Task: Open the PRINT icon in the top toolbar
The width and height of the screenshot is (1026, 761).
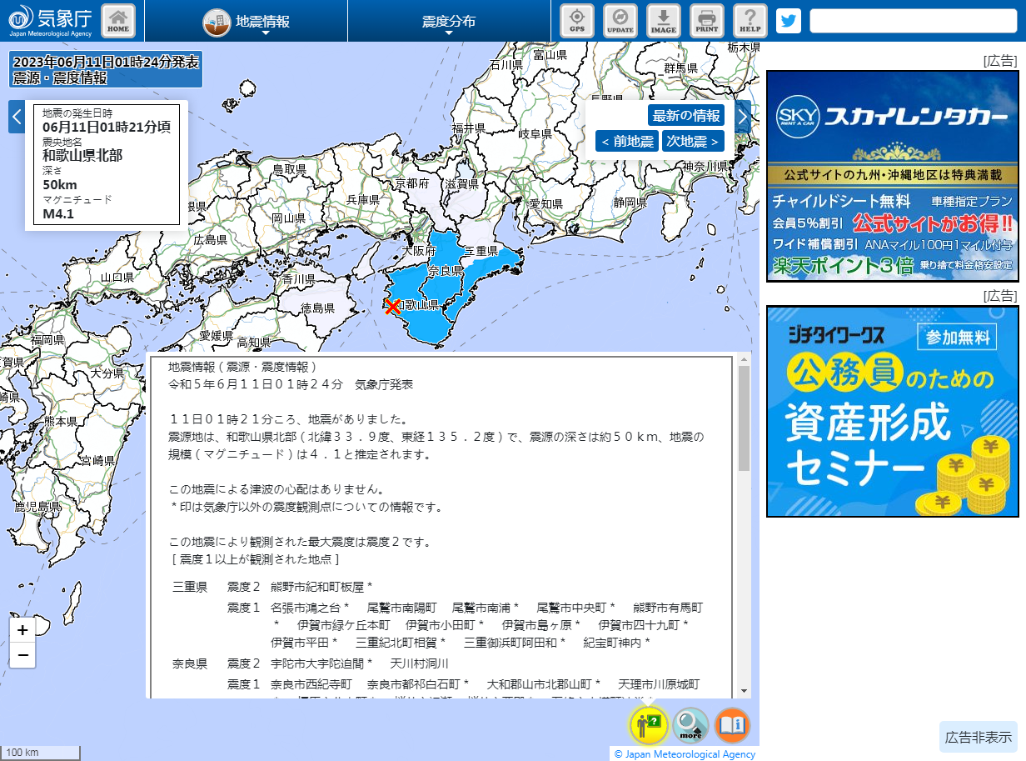Action: click(704, 21)
